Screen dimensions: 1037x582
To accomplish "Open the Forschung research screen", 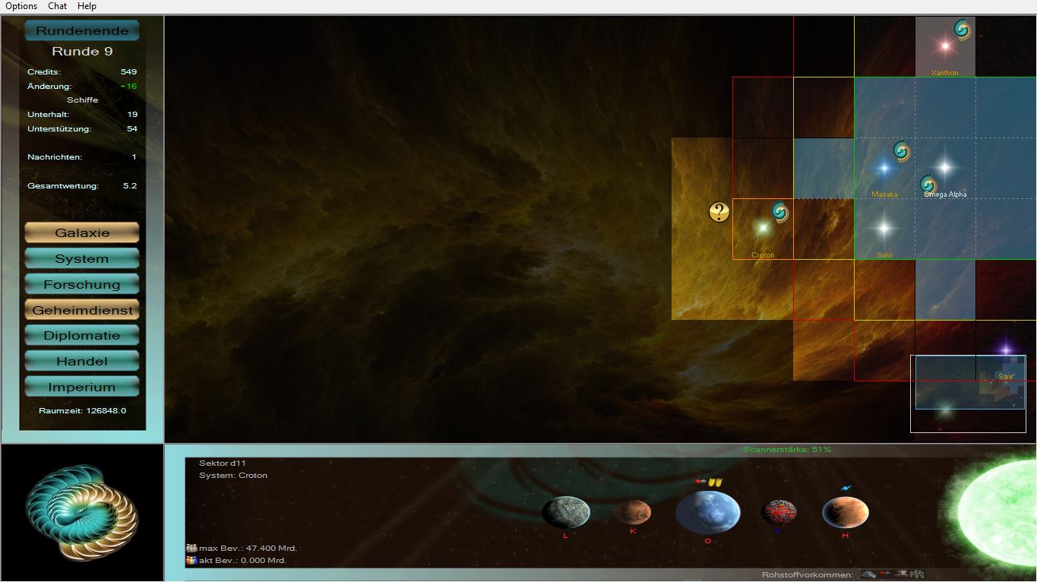I will pyautogui.click(x=82, y=284).
